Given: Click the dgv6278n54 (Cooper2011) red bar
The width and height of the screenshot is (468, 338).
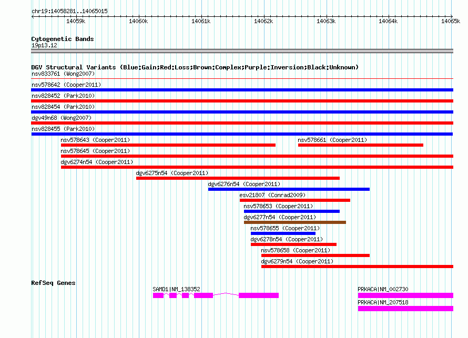Looking at the screenshot, I should (x=294, y=244).
